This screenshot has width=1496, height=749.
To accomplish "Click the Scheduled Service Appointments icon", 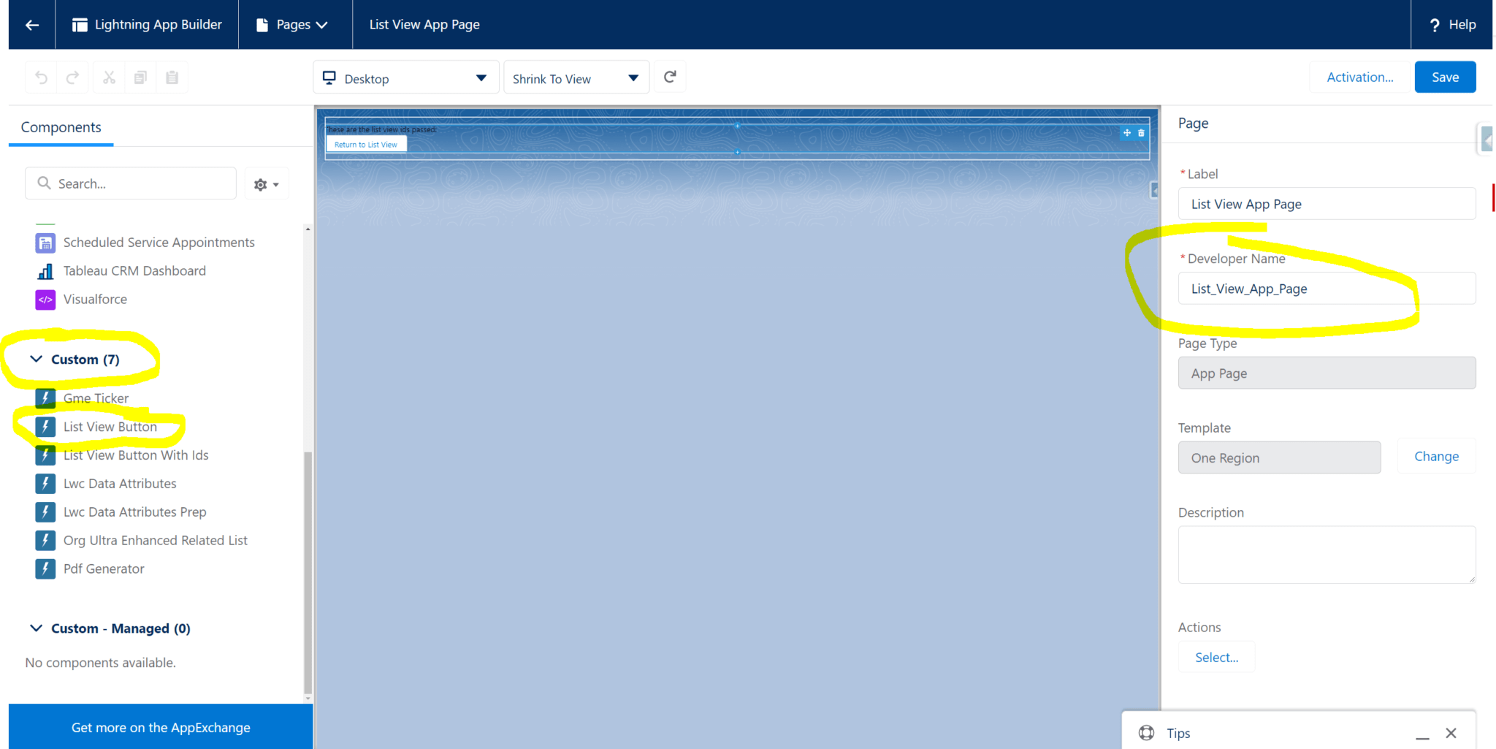I will 45,243.
